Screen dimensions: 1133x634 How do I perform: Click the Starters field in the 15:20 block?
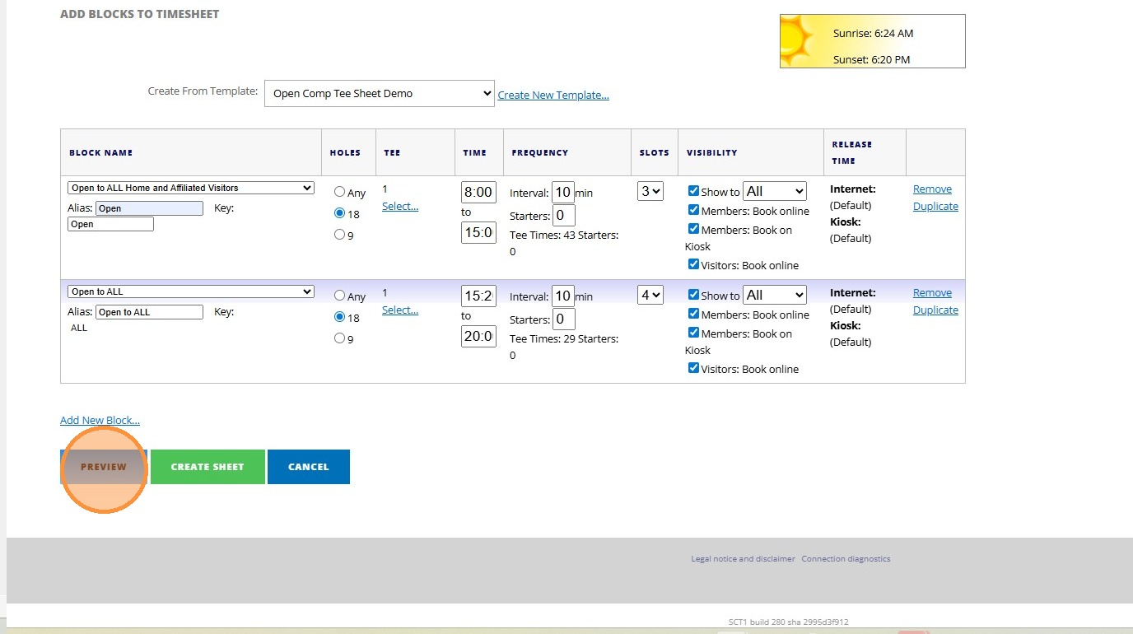[564, 319]
